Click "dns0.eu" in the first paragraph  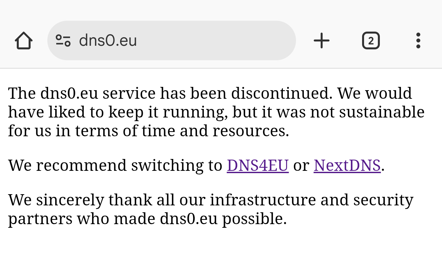[x=69, y=93]
